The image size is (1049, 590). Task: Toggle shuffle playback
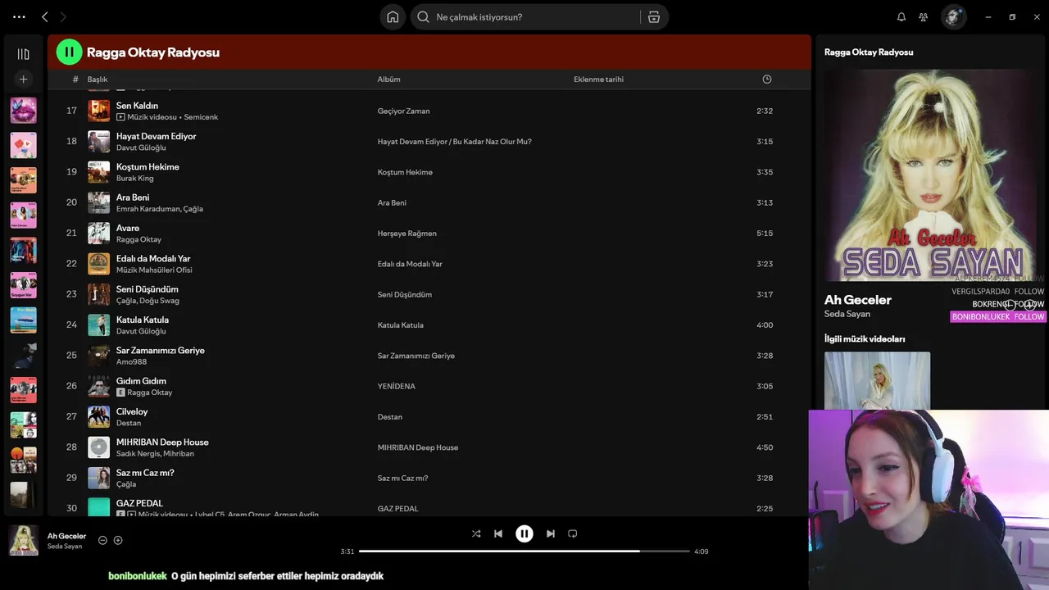[476, 533]
